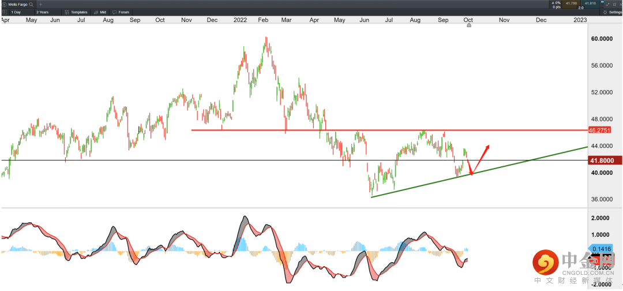Click the time axis marker triangle at Oct
This screenshot has height=291, width=623.
click(469, 25)
